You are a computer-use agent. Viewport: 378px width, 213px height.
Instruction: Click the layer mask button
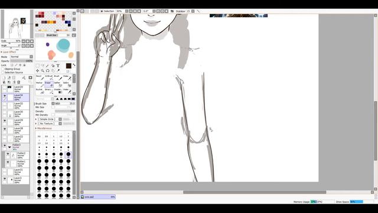pos(30,78)
